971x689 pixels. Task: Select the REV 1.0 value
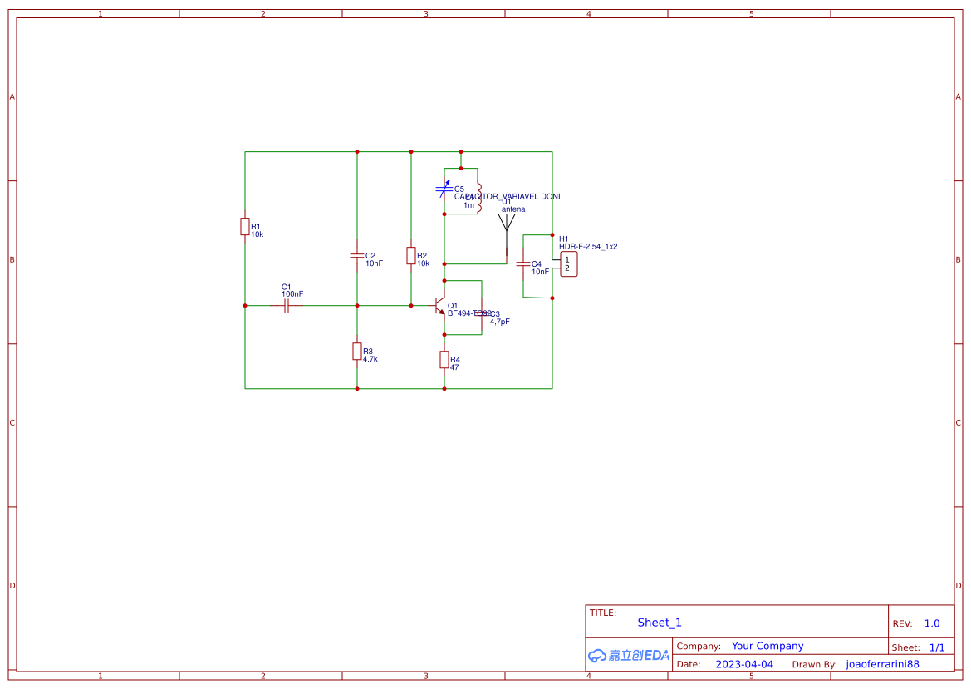pos(932,623)
